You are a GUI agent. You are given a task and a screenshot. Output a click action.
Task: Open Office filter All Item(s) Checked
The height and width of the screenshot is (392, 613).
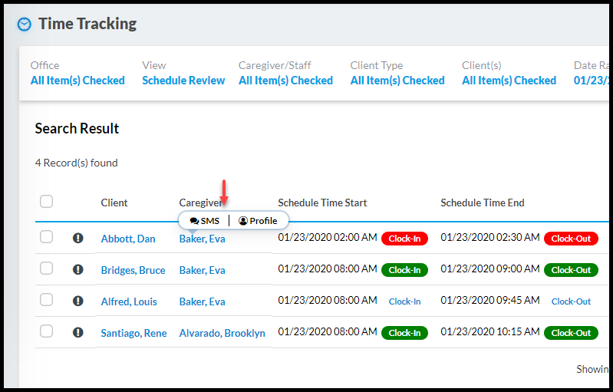click(77, 81)
